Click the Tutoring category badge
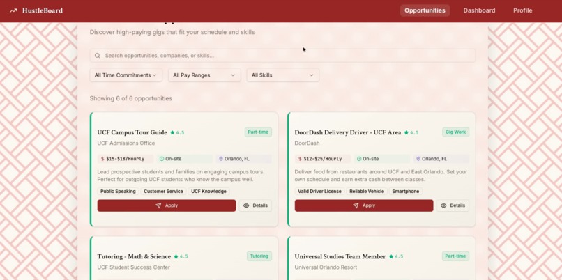 tap(259, 256)
